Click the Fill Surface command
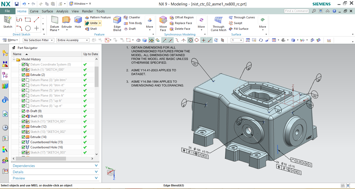The width and height of the screenshot is (355, 189). pyautogui.click(x=239, y=29)
